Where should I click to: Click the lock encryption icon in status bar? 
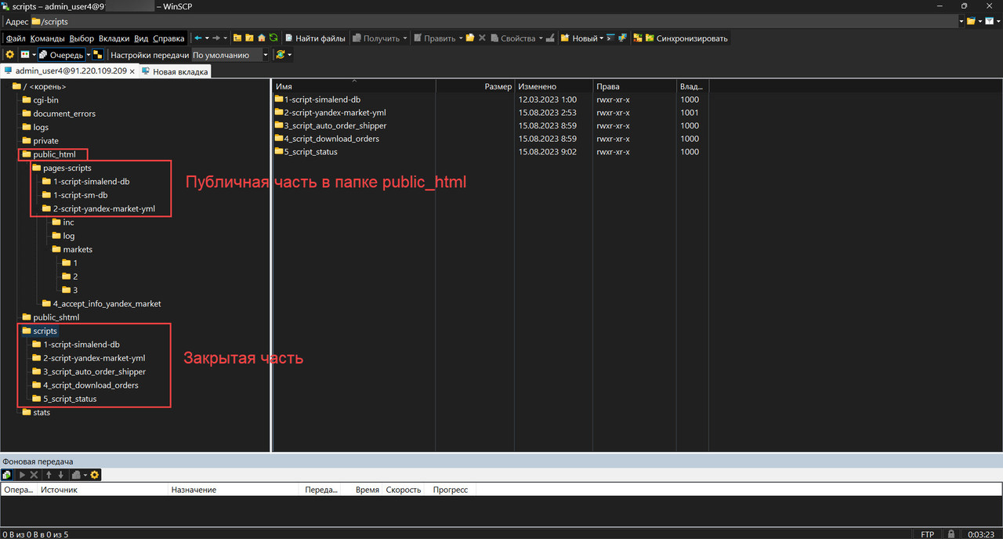click(x=951, y=534)
